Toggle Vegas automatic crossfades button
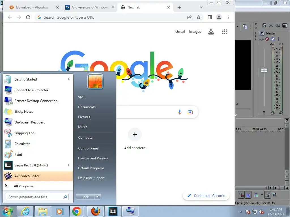The height and width of the screenshot is (217, 290). click(x=248, y=195)
